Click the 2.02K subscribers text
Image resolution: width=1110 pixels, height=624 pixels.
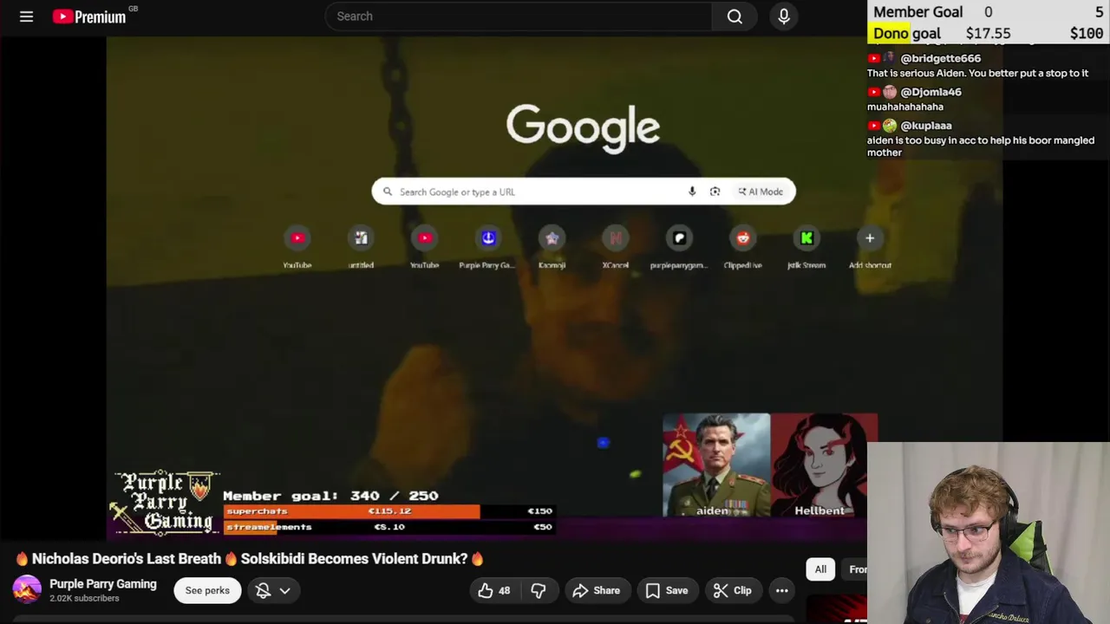(x=84, y=599)
